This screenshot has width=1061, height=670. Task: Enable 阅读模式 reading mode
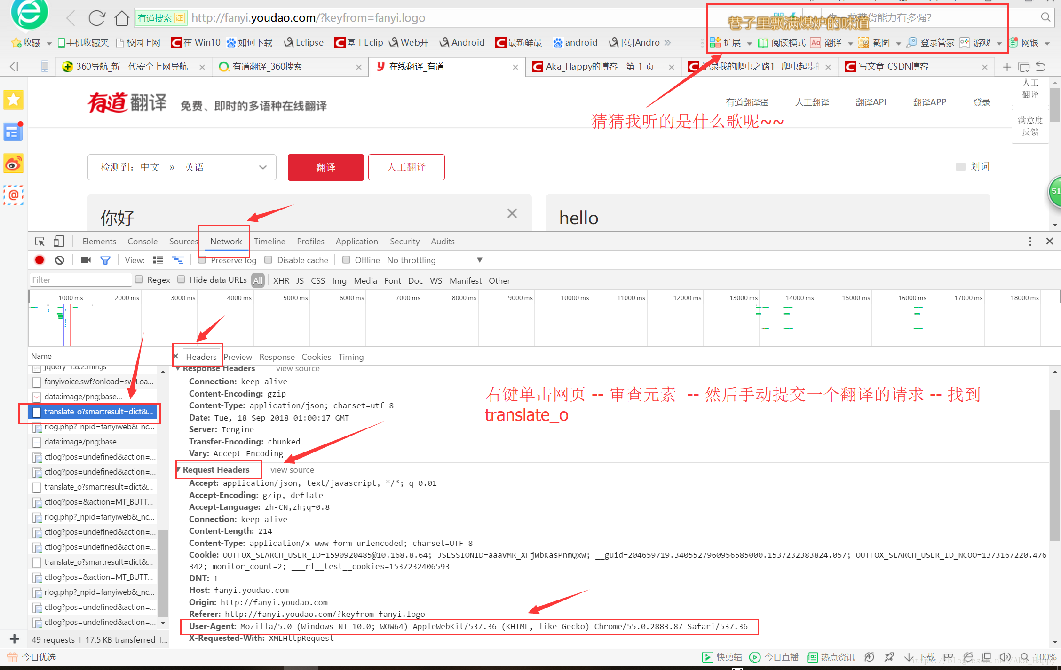click(x=782, y=43)
